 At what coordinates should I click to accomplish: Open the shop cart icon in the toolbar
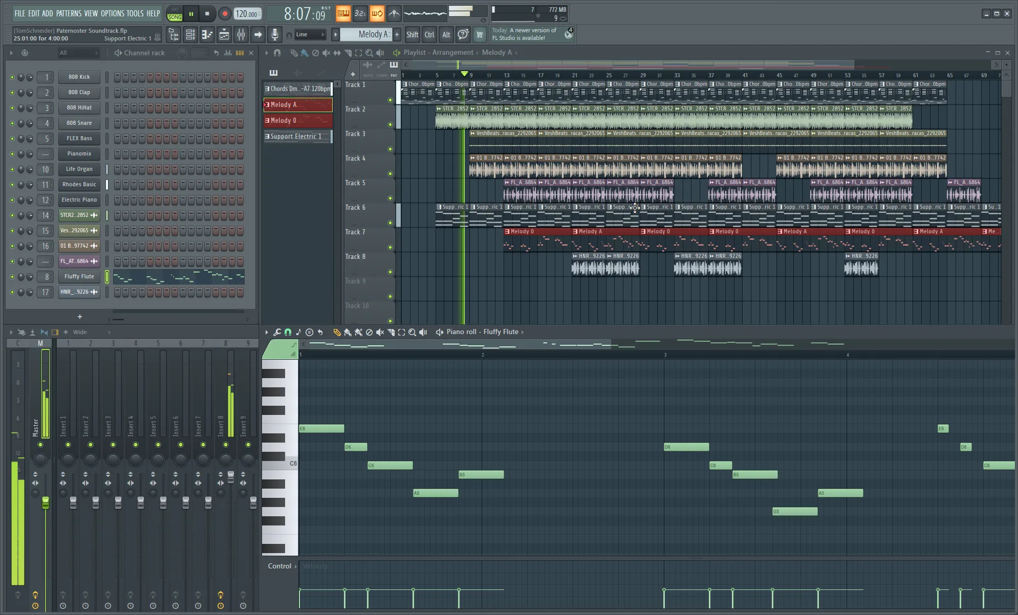(x=480, y=34)
